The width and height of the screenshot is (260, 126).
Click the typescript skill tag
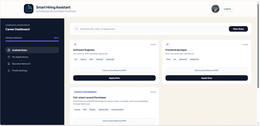110,59
